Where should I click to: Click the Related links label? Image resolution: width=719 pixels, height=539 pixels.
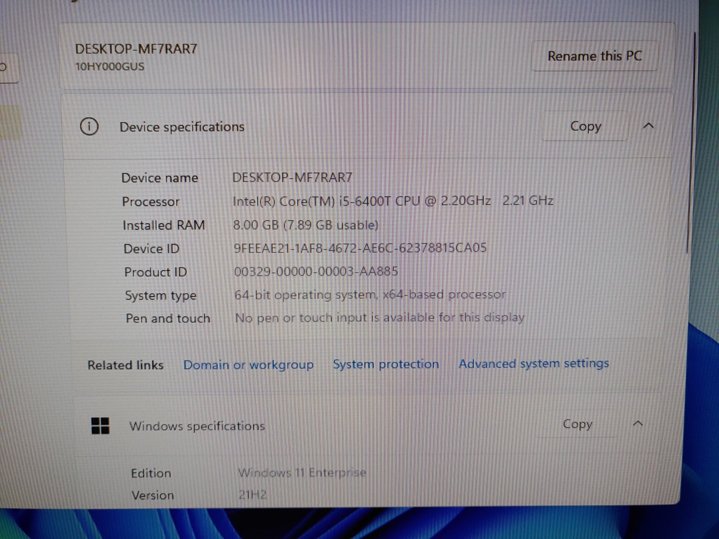pyautogui.click(x=125, y=365)
